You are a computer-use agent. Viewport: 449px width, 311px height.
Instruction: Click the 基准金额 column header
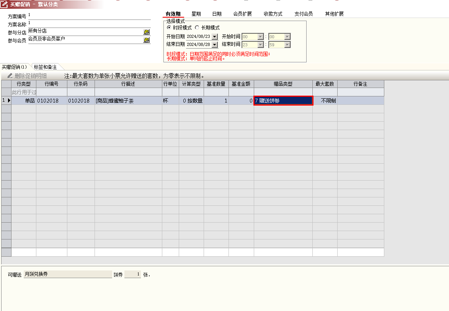(x=241, y=84)
